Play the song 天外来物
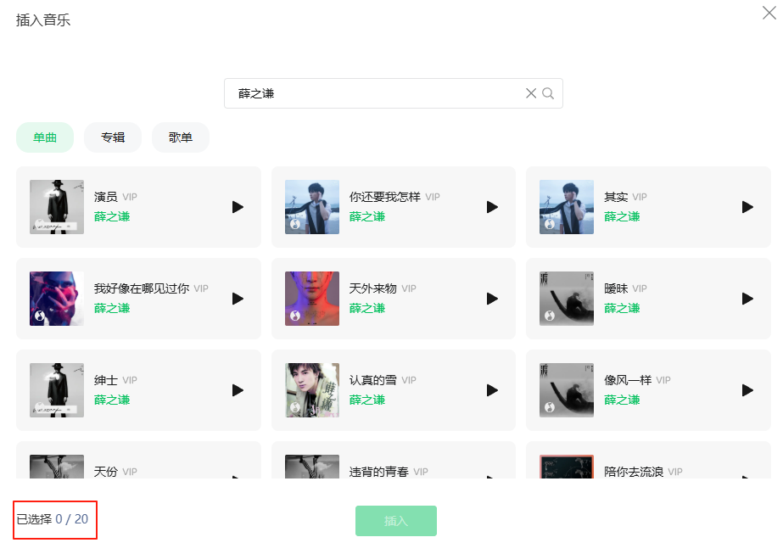Image resolution: width=783 pixels, height=554 pixels. [x=492, y=299]
